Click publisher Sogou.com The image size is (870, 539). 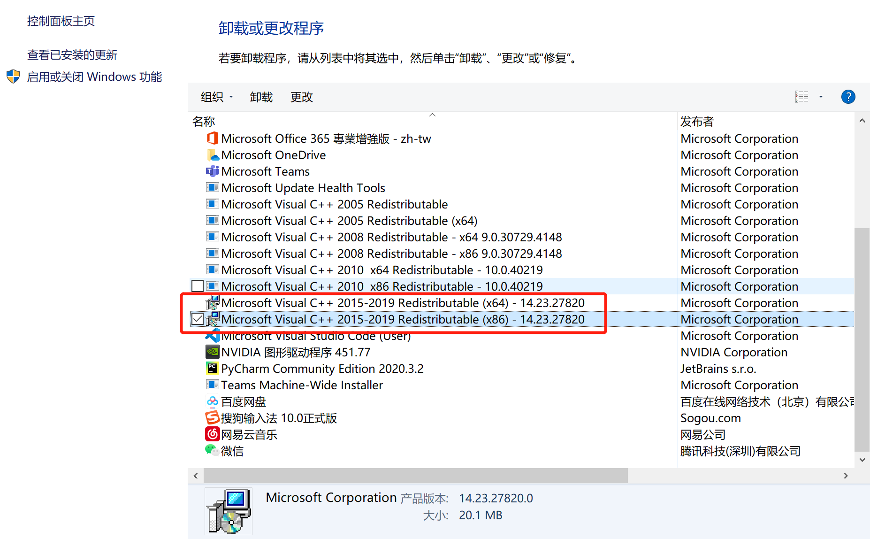point(710,418)
